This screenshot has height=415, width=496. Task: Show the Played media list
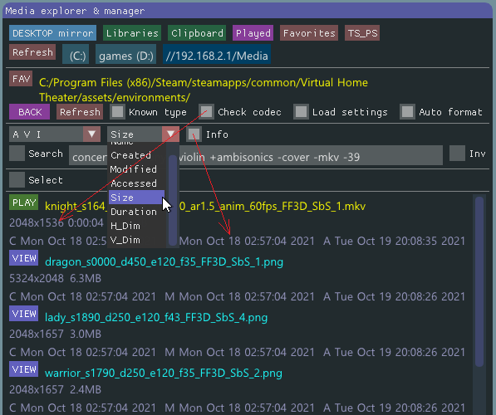pyautogui.click(x=253, y=33)
